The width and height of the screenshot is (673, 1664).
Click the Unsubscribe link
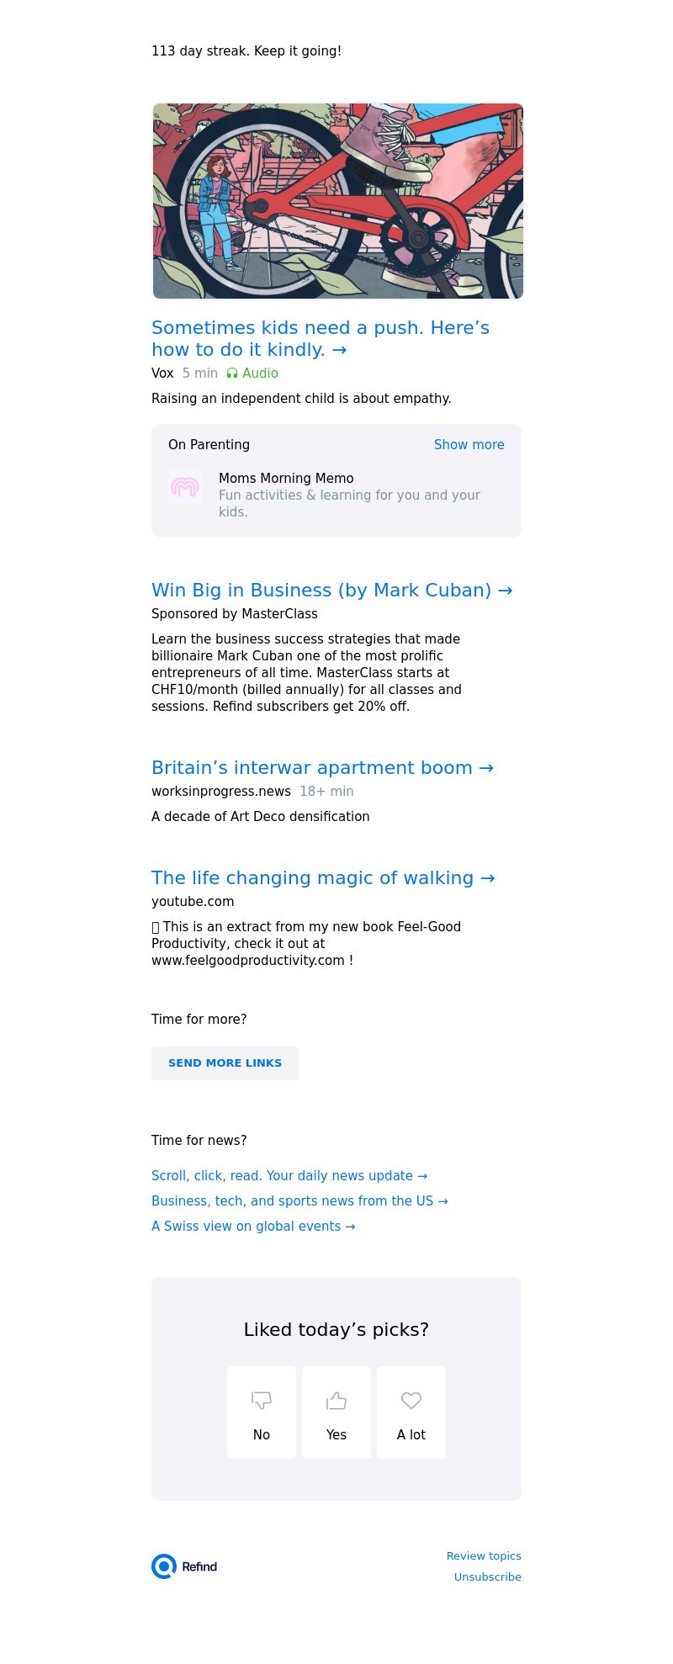point(487,1577)
